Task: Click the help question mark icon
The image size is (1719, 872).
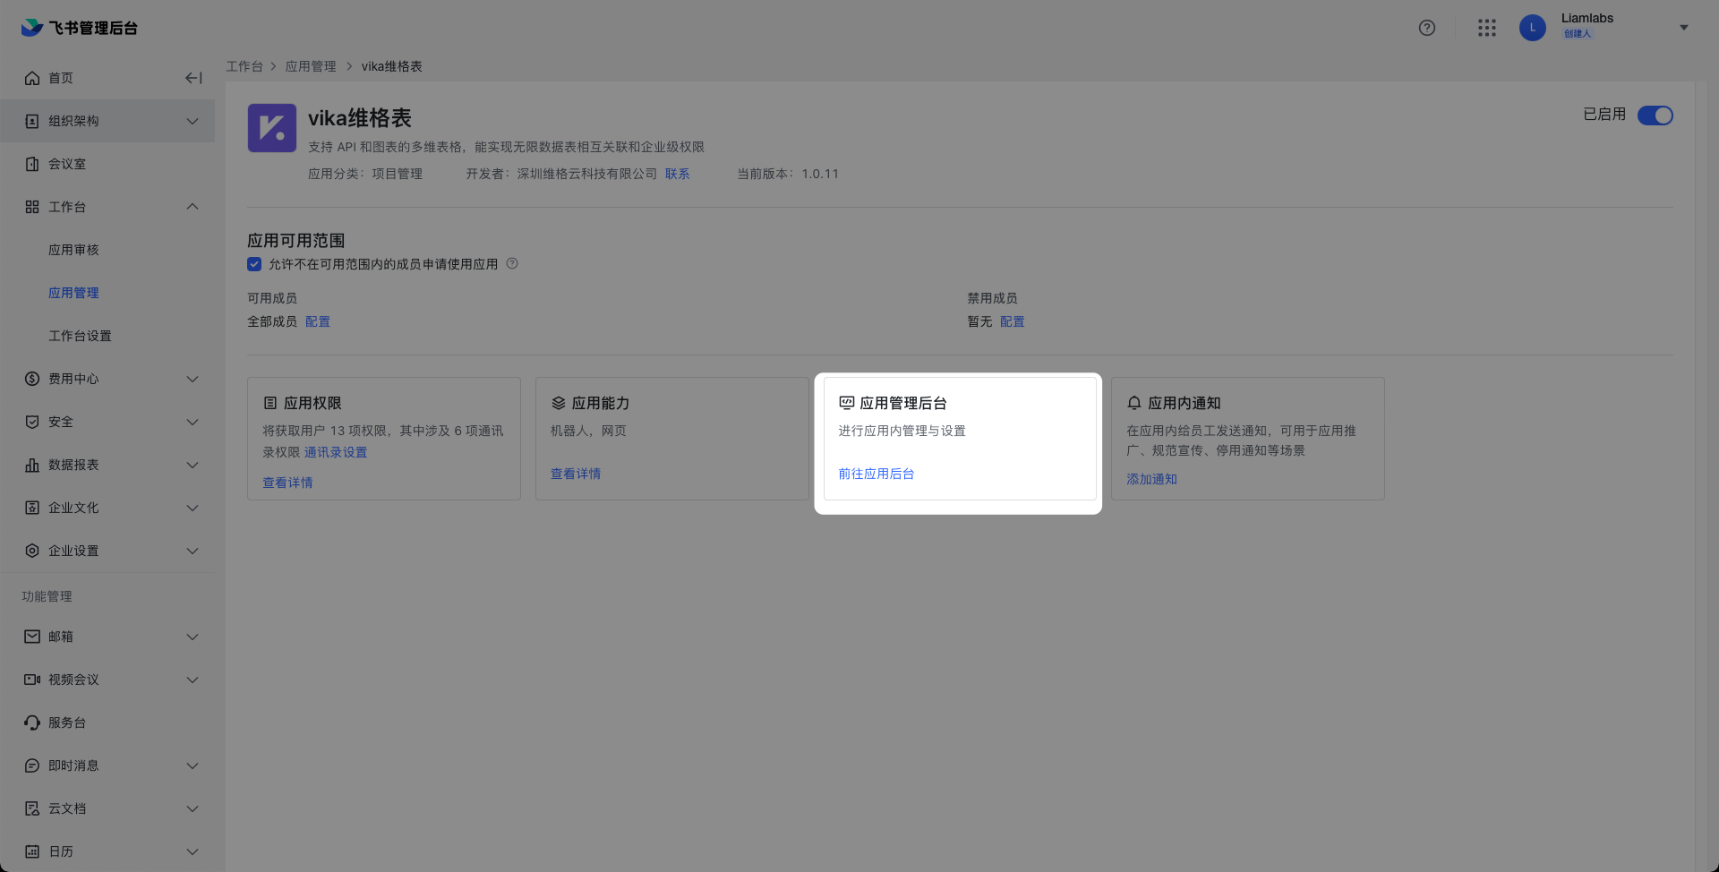Action: (x=1427, y=28)
